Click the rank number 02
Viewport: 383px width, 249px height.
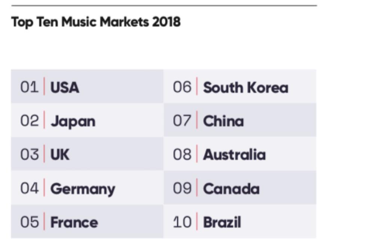coord(29,121)
